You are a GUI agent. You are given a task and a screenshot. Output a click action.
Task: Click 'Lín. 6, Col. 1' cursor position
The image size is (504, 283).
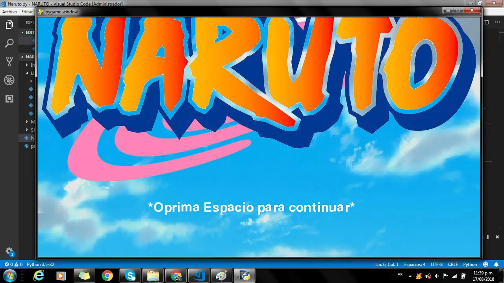tap(387, 265)
